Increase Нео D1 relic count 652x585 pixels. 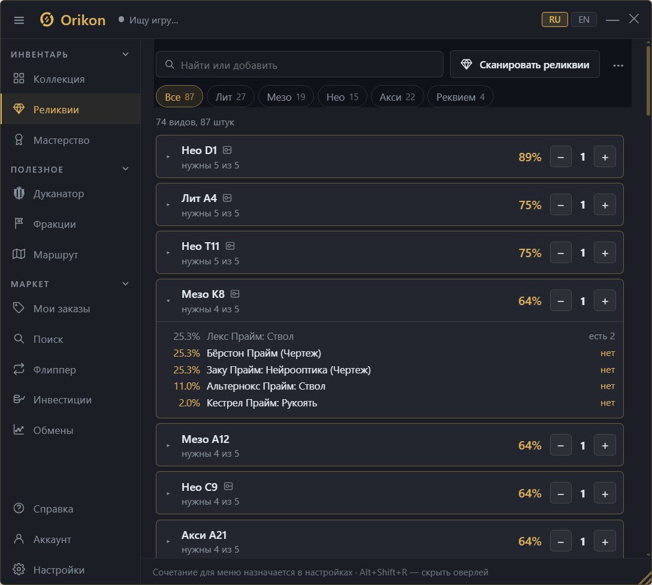point(605,157)
